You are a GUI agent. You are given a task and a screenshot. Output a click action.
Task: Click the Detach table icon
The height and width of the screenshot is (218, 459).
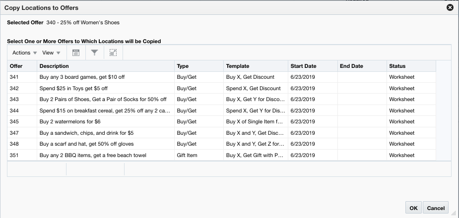(113, 53)
